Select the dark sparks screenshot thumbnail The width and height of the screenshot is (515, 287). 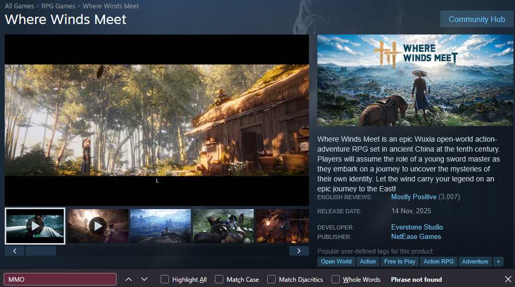(282, 226)
